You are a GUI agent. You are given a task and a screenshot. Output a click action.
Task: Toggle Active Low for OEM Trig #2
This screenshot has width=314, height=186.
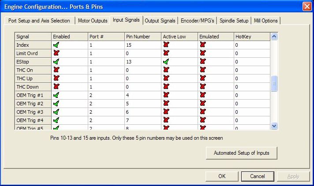166,103
